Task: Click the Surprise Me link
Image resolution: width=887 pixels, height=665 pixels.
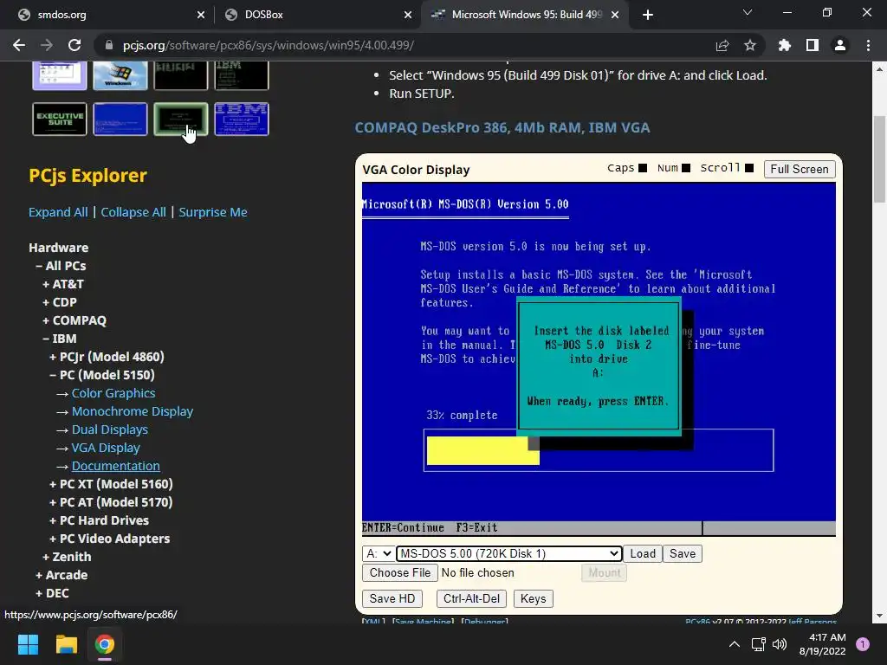Action: click(x=213, y=212)
